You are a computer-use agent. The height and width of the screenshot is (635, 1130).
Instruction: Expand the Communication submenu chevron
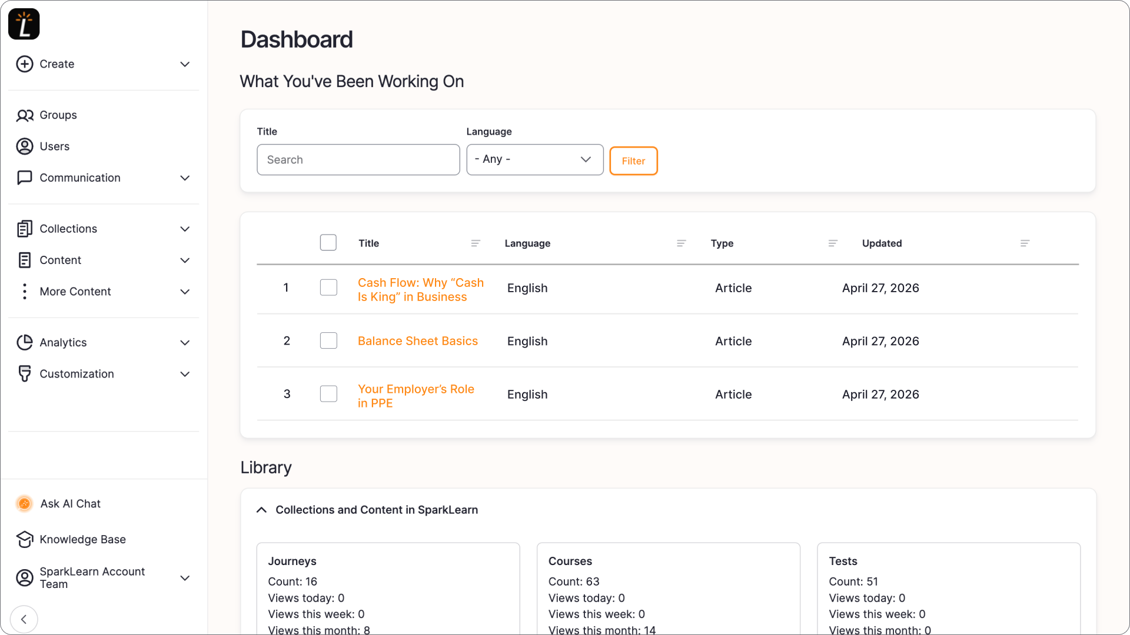[x=185, y=178]
